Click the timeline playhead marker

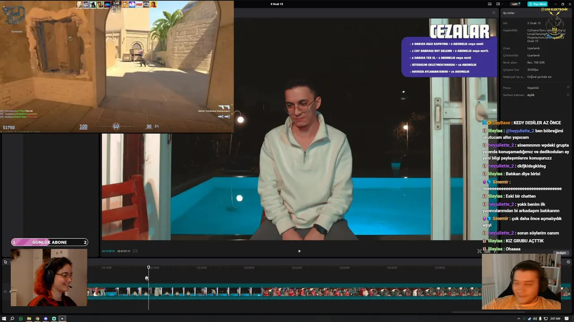coord(148,267)
